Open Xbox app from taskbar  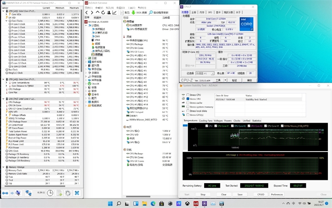point(188,203)
